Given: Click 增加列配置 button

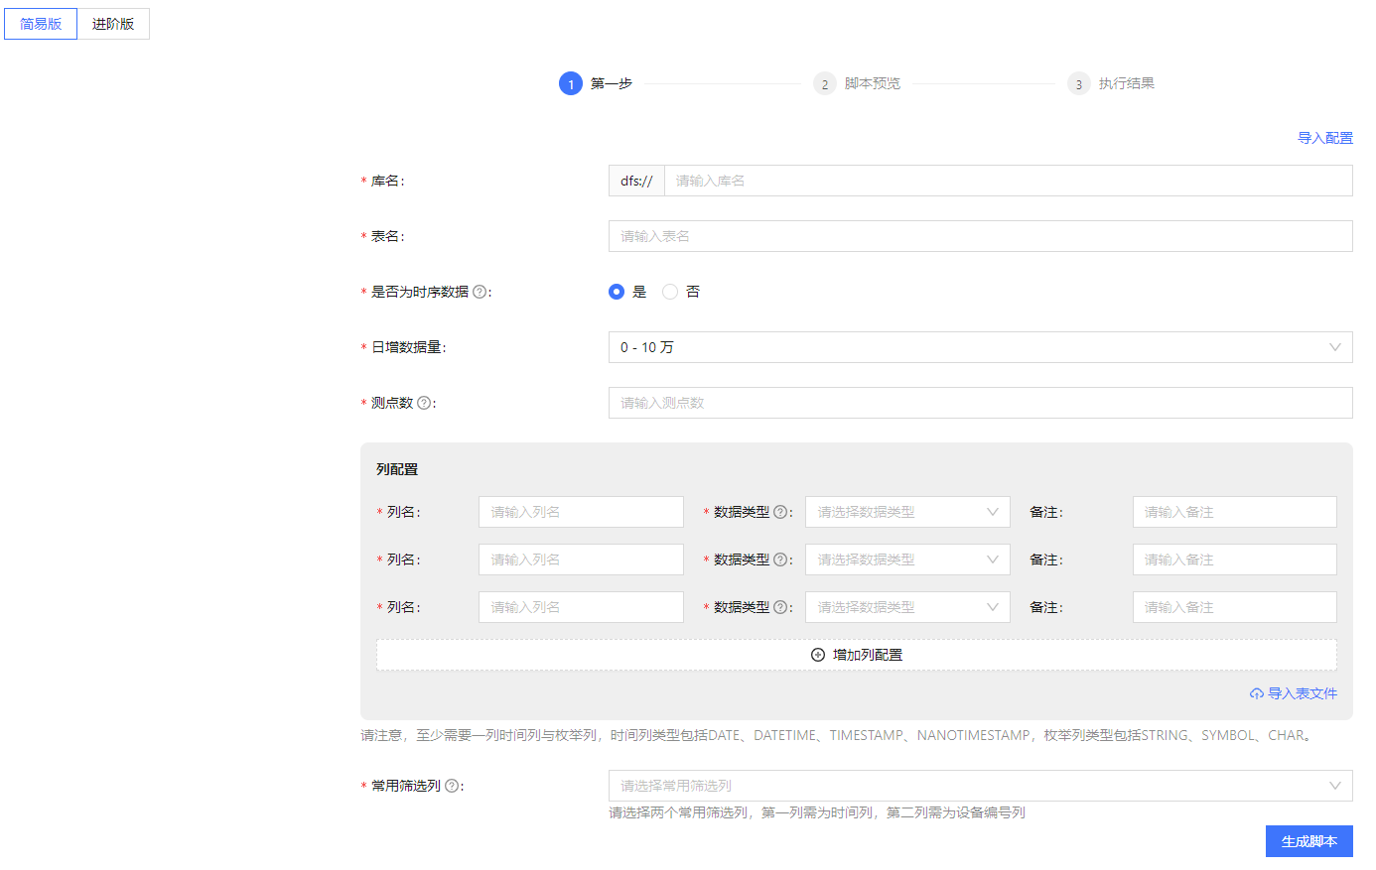Looking at the screenshot, I should (x=857, y=655).
